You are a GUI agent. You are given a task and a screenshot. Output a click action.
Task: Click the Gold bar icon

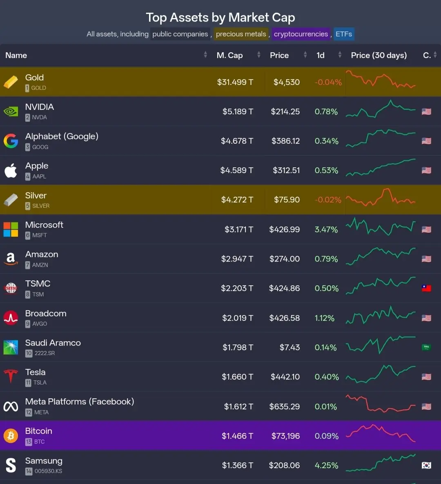click(11, 82)
